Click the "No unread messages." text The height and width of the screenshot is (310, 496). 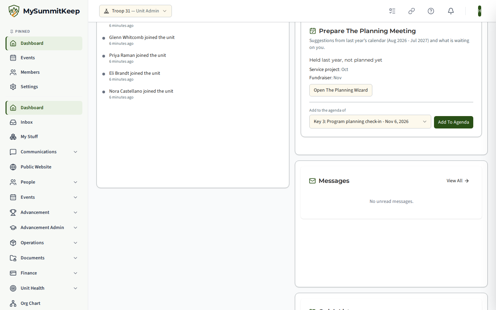(391, 201)
